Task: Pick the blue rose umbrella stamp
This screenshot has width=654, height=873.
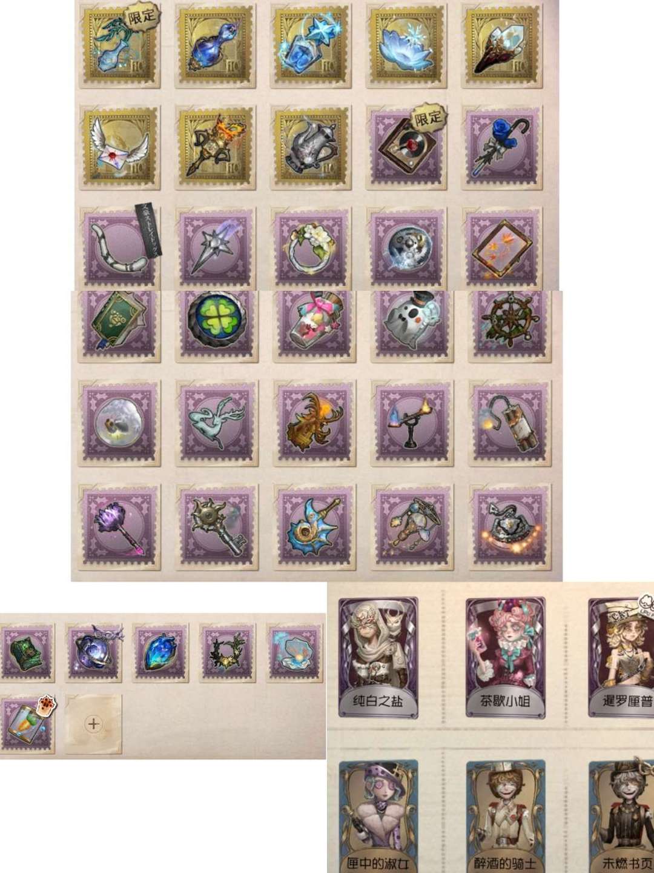Action: [502, 146]
